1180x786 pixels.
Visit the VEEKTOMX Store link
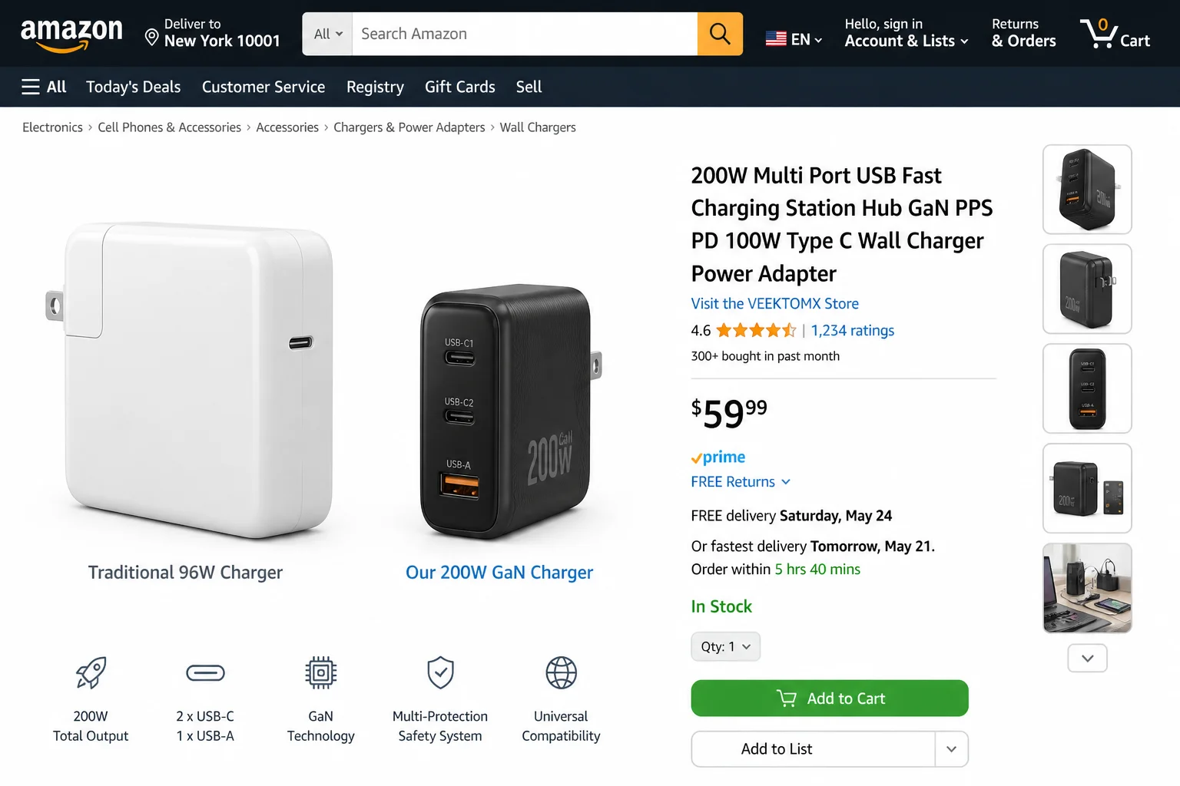point(775,303)
